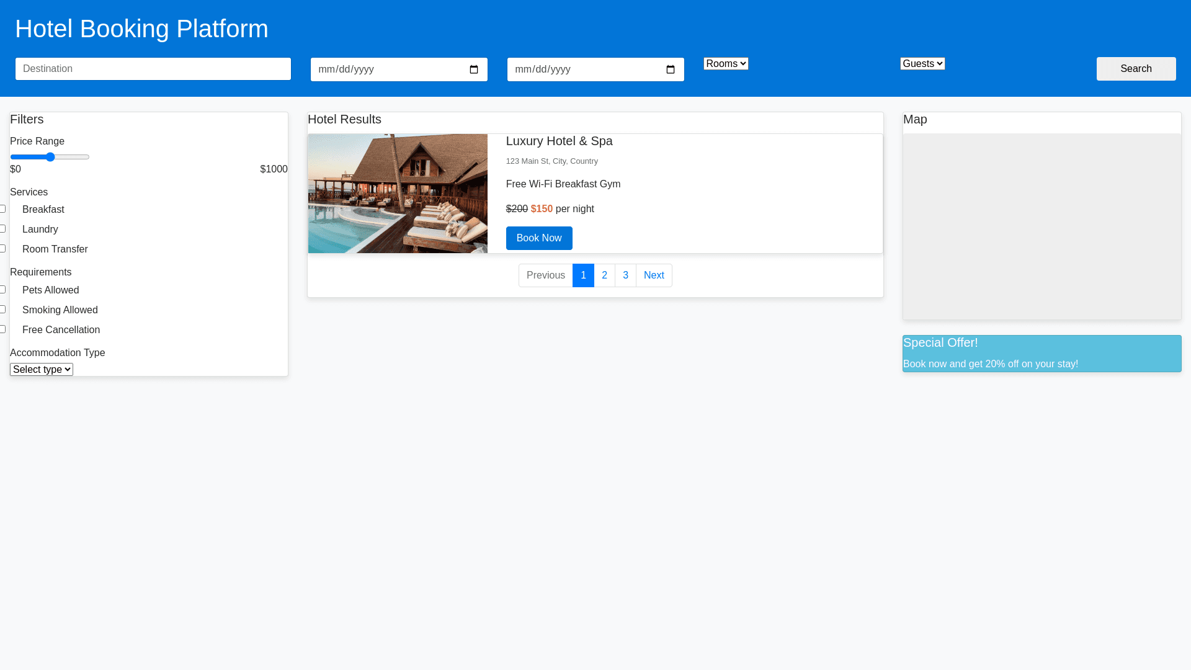1191x670 pixels.
Task: Enable the Breakfast service checkbox
Action: [3, 209]
